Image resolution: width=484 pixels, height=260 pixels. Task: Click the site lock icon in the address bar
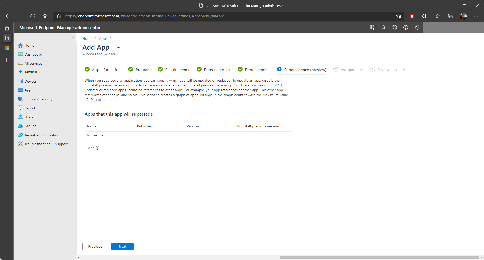(59, 16)
